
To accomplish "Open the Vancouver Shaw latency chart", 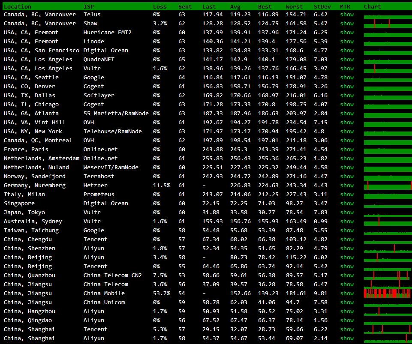I will click(388, 24).
